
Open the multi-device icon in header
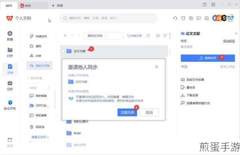(x=207, y=18)
